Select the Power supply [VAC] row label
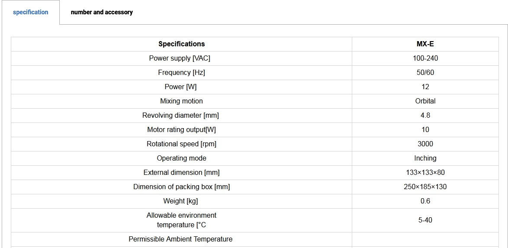This screenshot has width=508, height=248. 181,58
